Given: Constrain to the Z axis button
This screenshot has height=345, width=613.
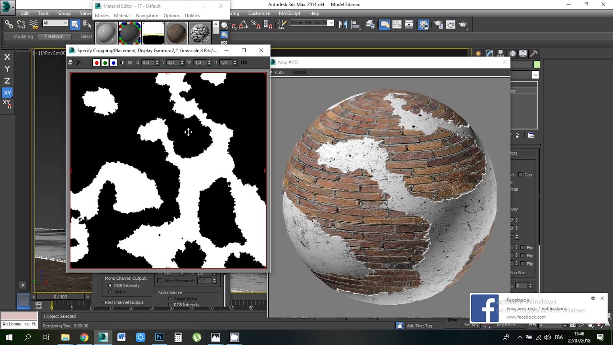Looking at the screenshot, I should tap(7, 81).
